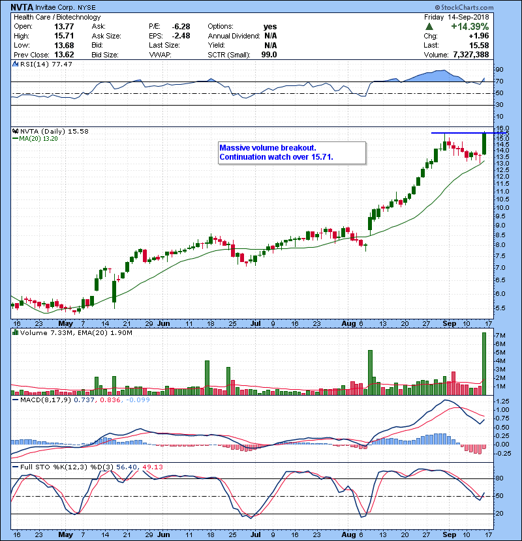Click the "Massive volume breakout" annotation box

(290, 153)
